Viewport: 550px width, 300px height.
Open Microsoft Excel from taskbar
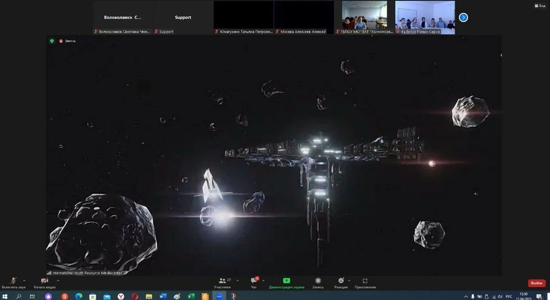pos(191,296)
